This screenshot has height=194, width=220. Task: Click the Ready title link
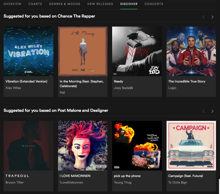[x=119, y=81]
